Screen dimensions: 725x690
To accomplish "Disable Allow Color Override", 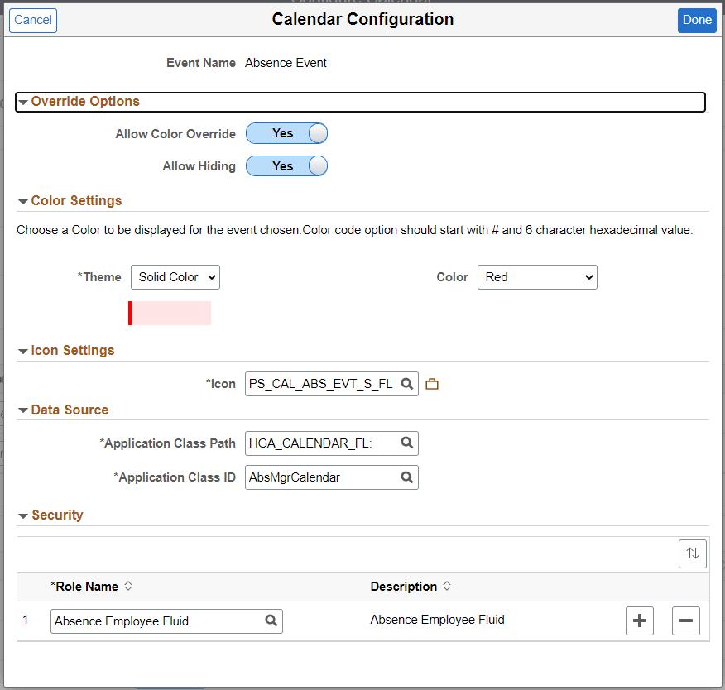I will pyautogui.click(x=286, y=133).
